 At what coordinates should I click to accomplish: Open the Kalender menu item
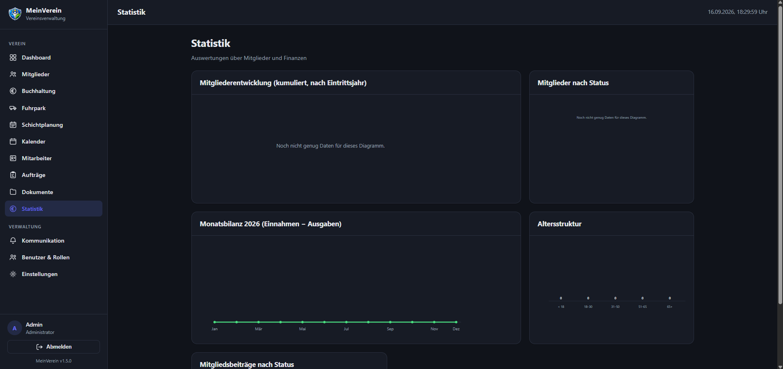click(53, 141)
